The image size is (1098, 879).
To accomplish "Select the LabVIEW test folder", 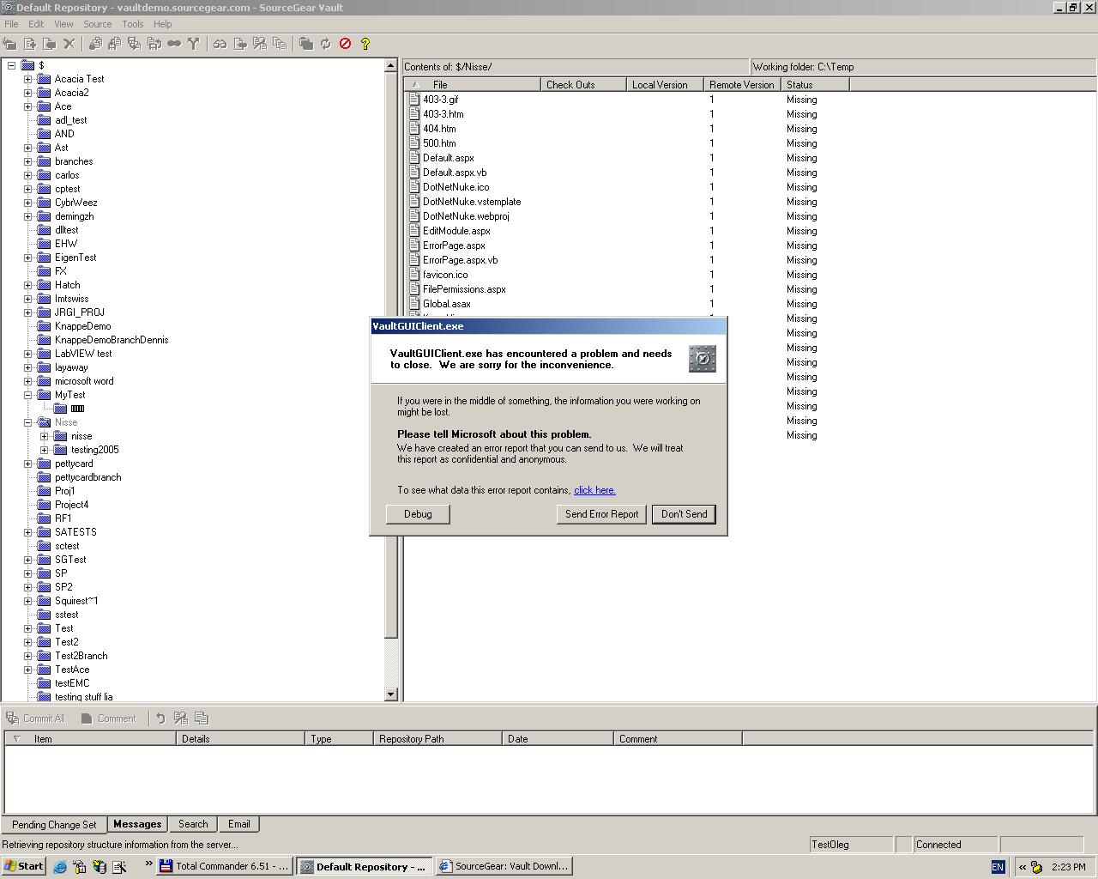I will click(83, 354).
